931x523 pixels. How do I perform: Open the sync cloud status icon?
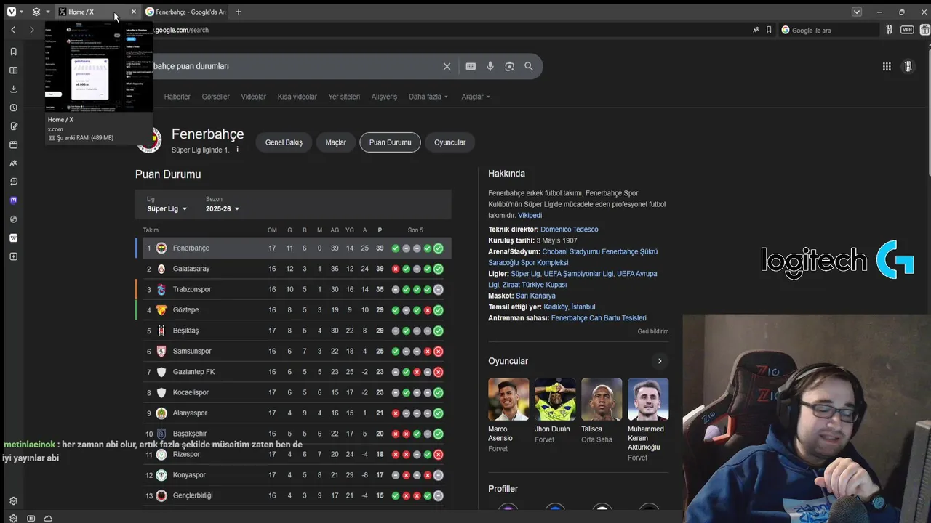[48, 518]
